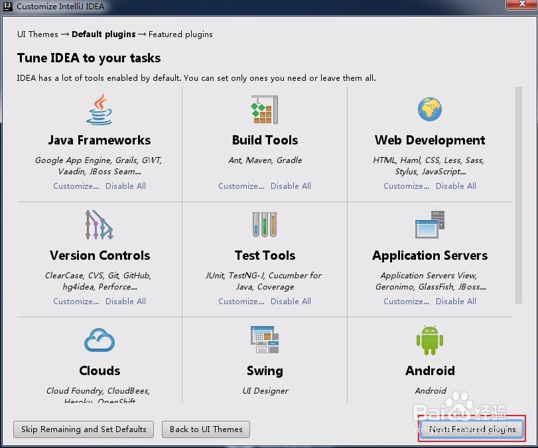Click the Android robot icon
The width and height of the screenshot is (538, 448).
(x=430, y=340)
